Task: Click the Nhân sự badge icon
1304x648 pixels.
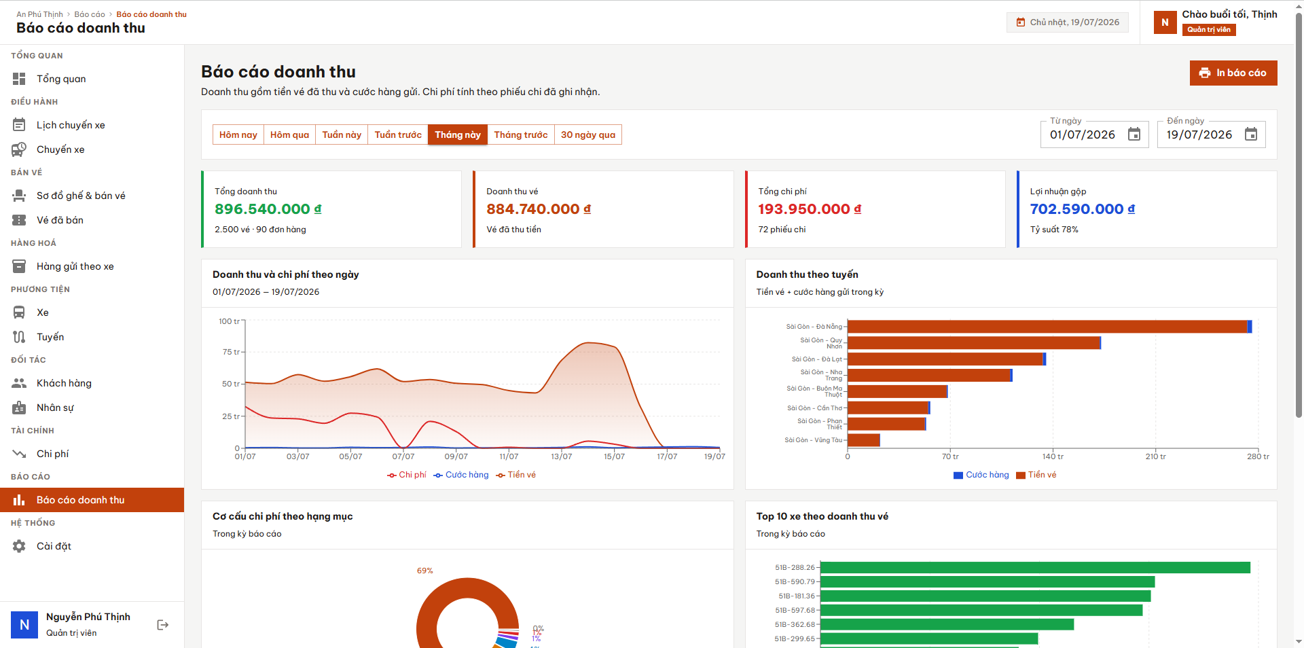Action: point(19,408)
